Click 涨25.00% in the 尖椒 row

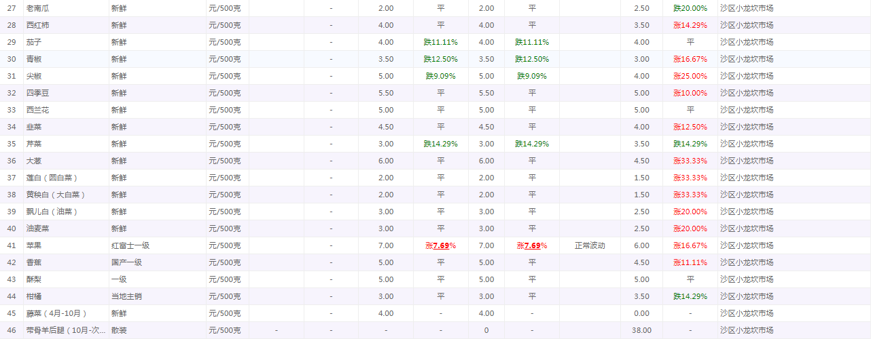point(690,76)
